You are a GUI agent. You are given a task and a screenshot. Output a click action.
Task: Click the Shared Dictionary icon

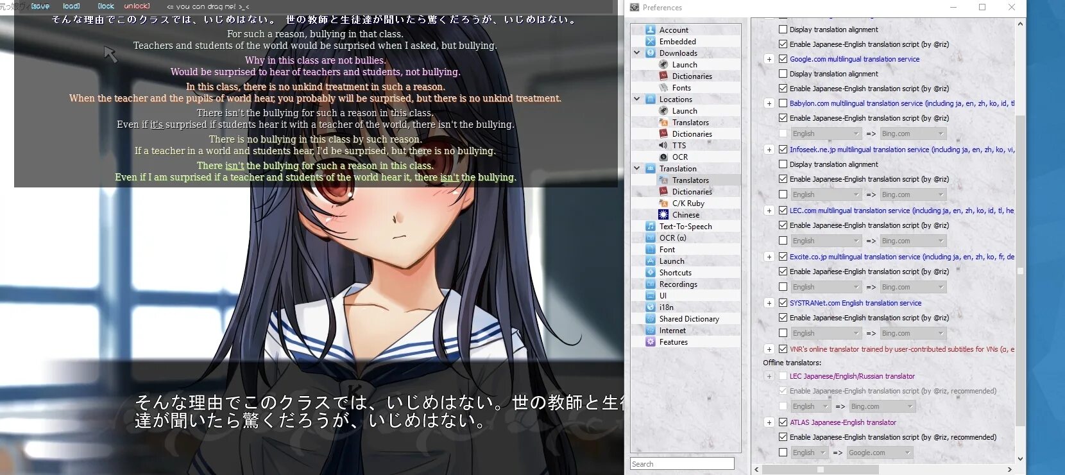651,319
